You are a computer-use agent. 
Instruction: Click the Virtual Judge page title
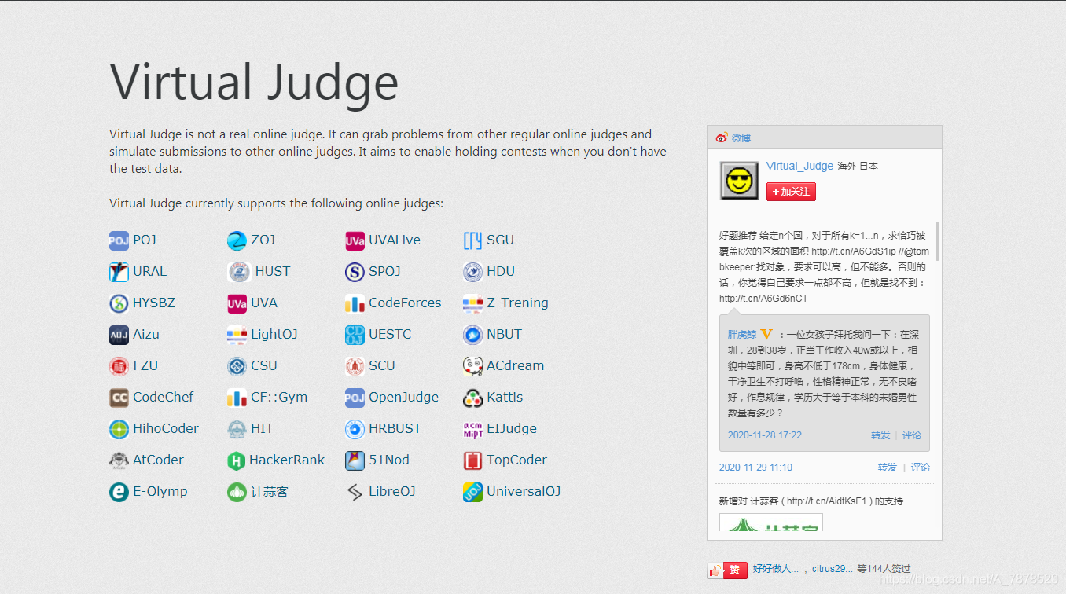(254, 82)
